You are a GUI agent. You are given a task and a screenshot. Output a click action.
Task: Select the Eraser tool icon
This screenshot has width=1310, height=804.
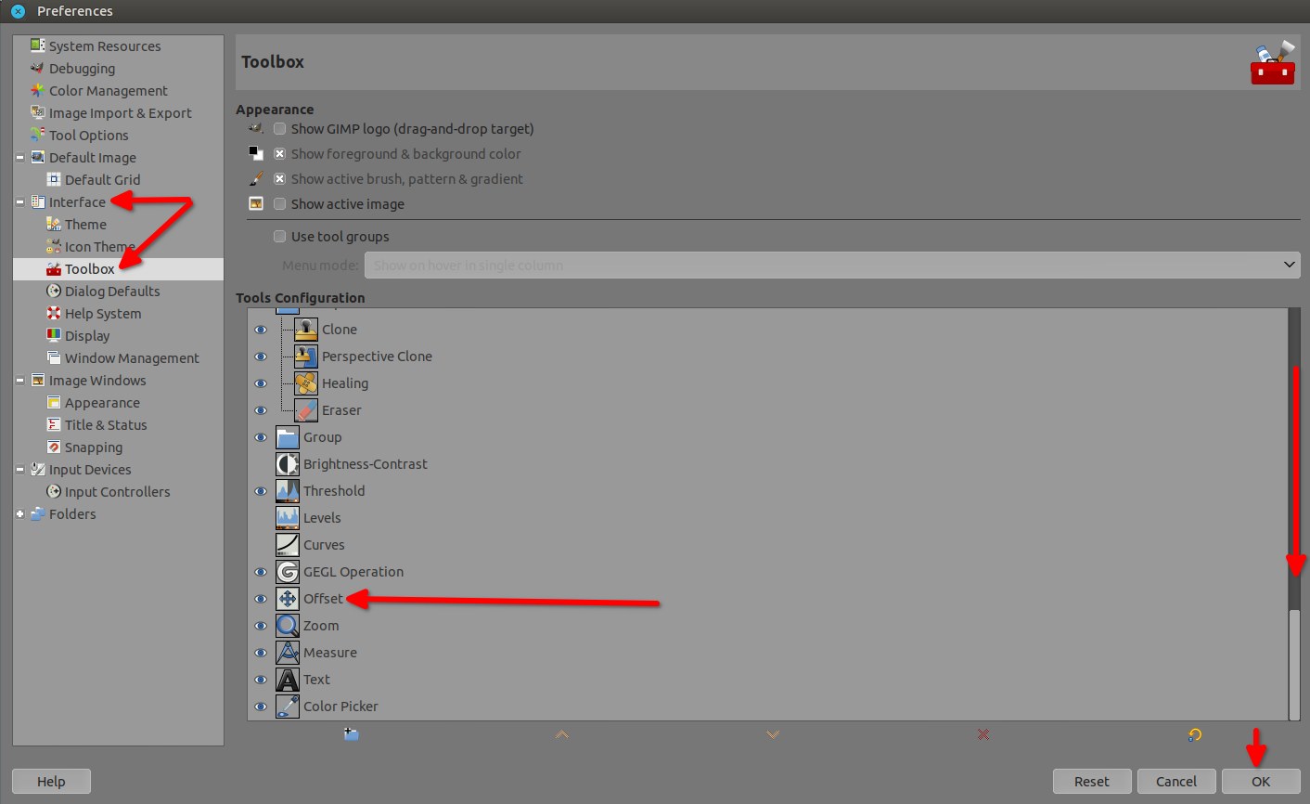[306, 410]
